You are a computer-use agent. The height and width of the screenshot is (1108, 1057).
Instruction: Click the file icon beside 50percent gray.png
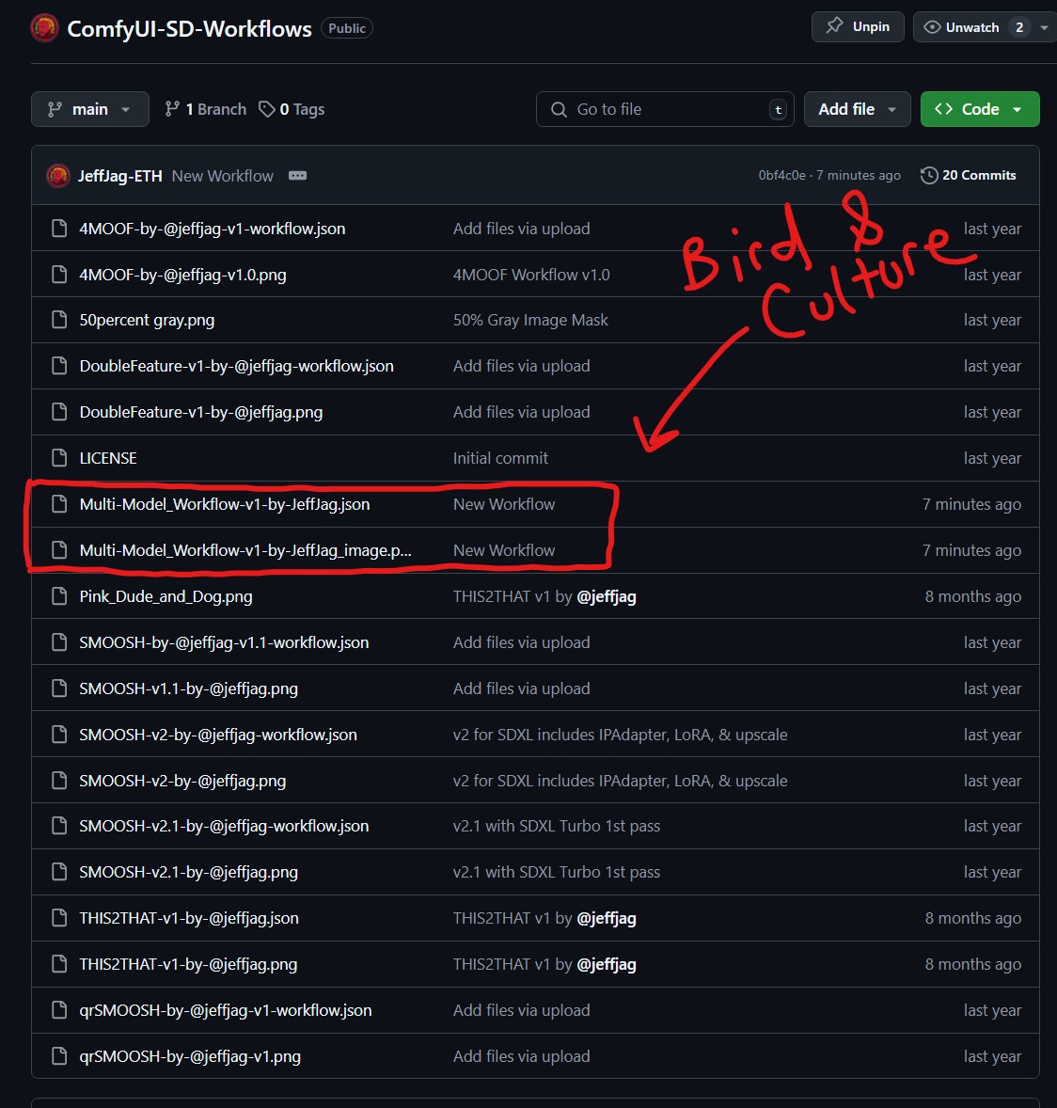coord(59,320)
